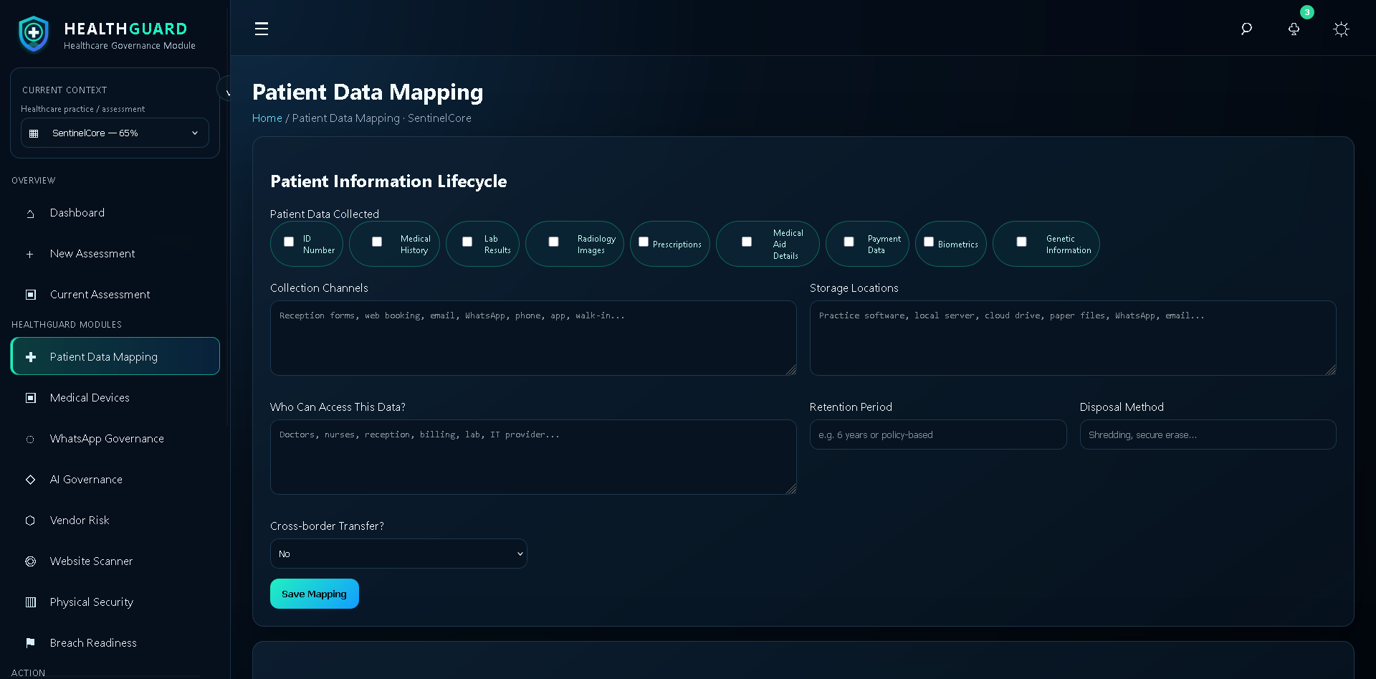Click the Medical Devices icon

tap(31, 398)
